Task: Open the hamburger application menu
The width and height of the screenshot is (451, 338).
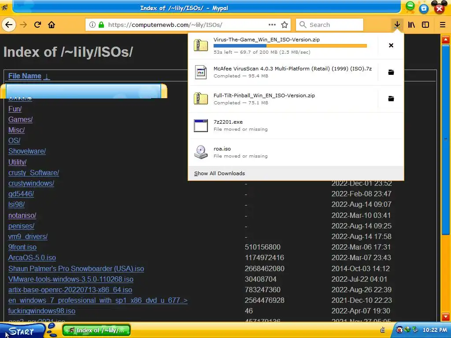Action: (x=442, y=25)
